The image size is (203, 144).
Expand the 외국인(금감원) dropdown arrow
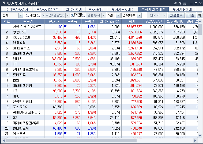67,15
